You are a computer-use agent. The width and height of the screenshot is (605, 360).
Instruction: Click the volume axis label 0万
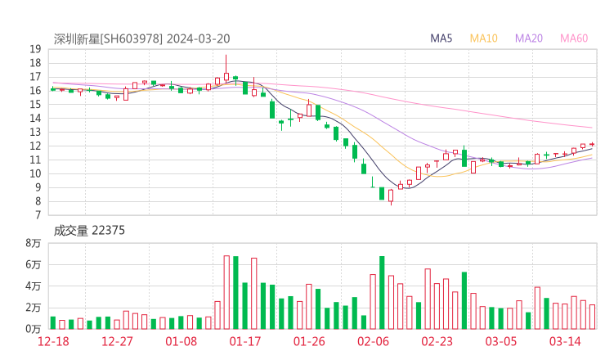(x=34, y=329)
